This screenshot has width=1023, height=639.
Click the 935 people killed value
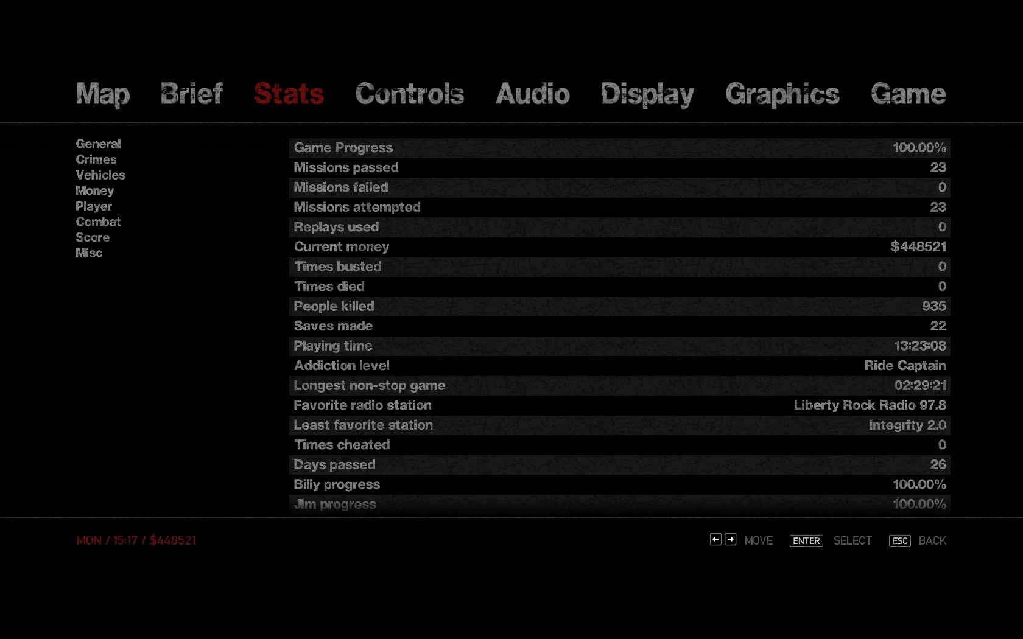point(934,306)
